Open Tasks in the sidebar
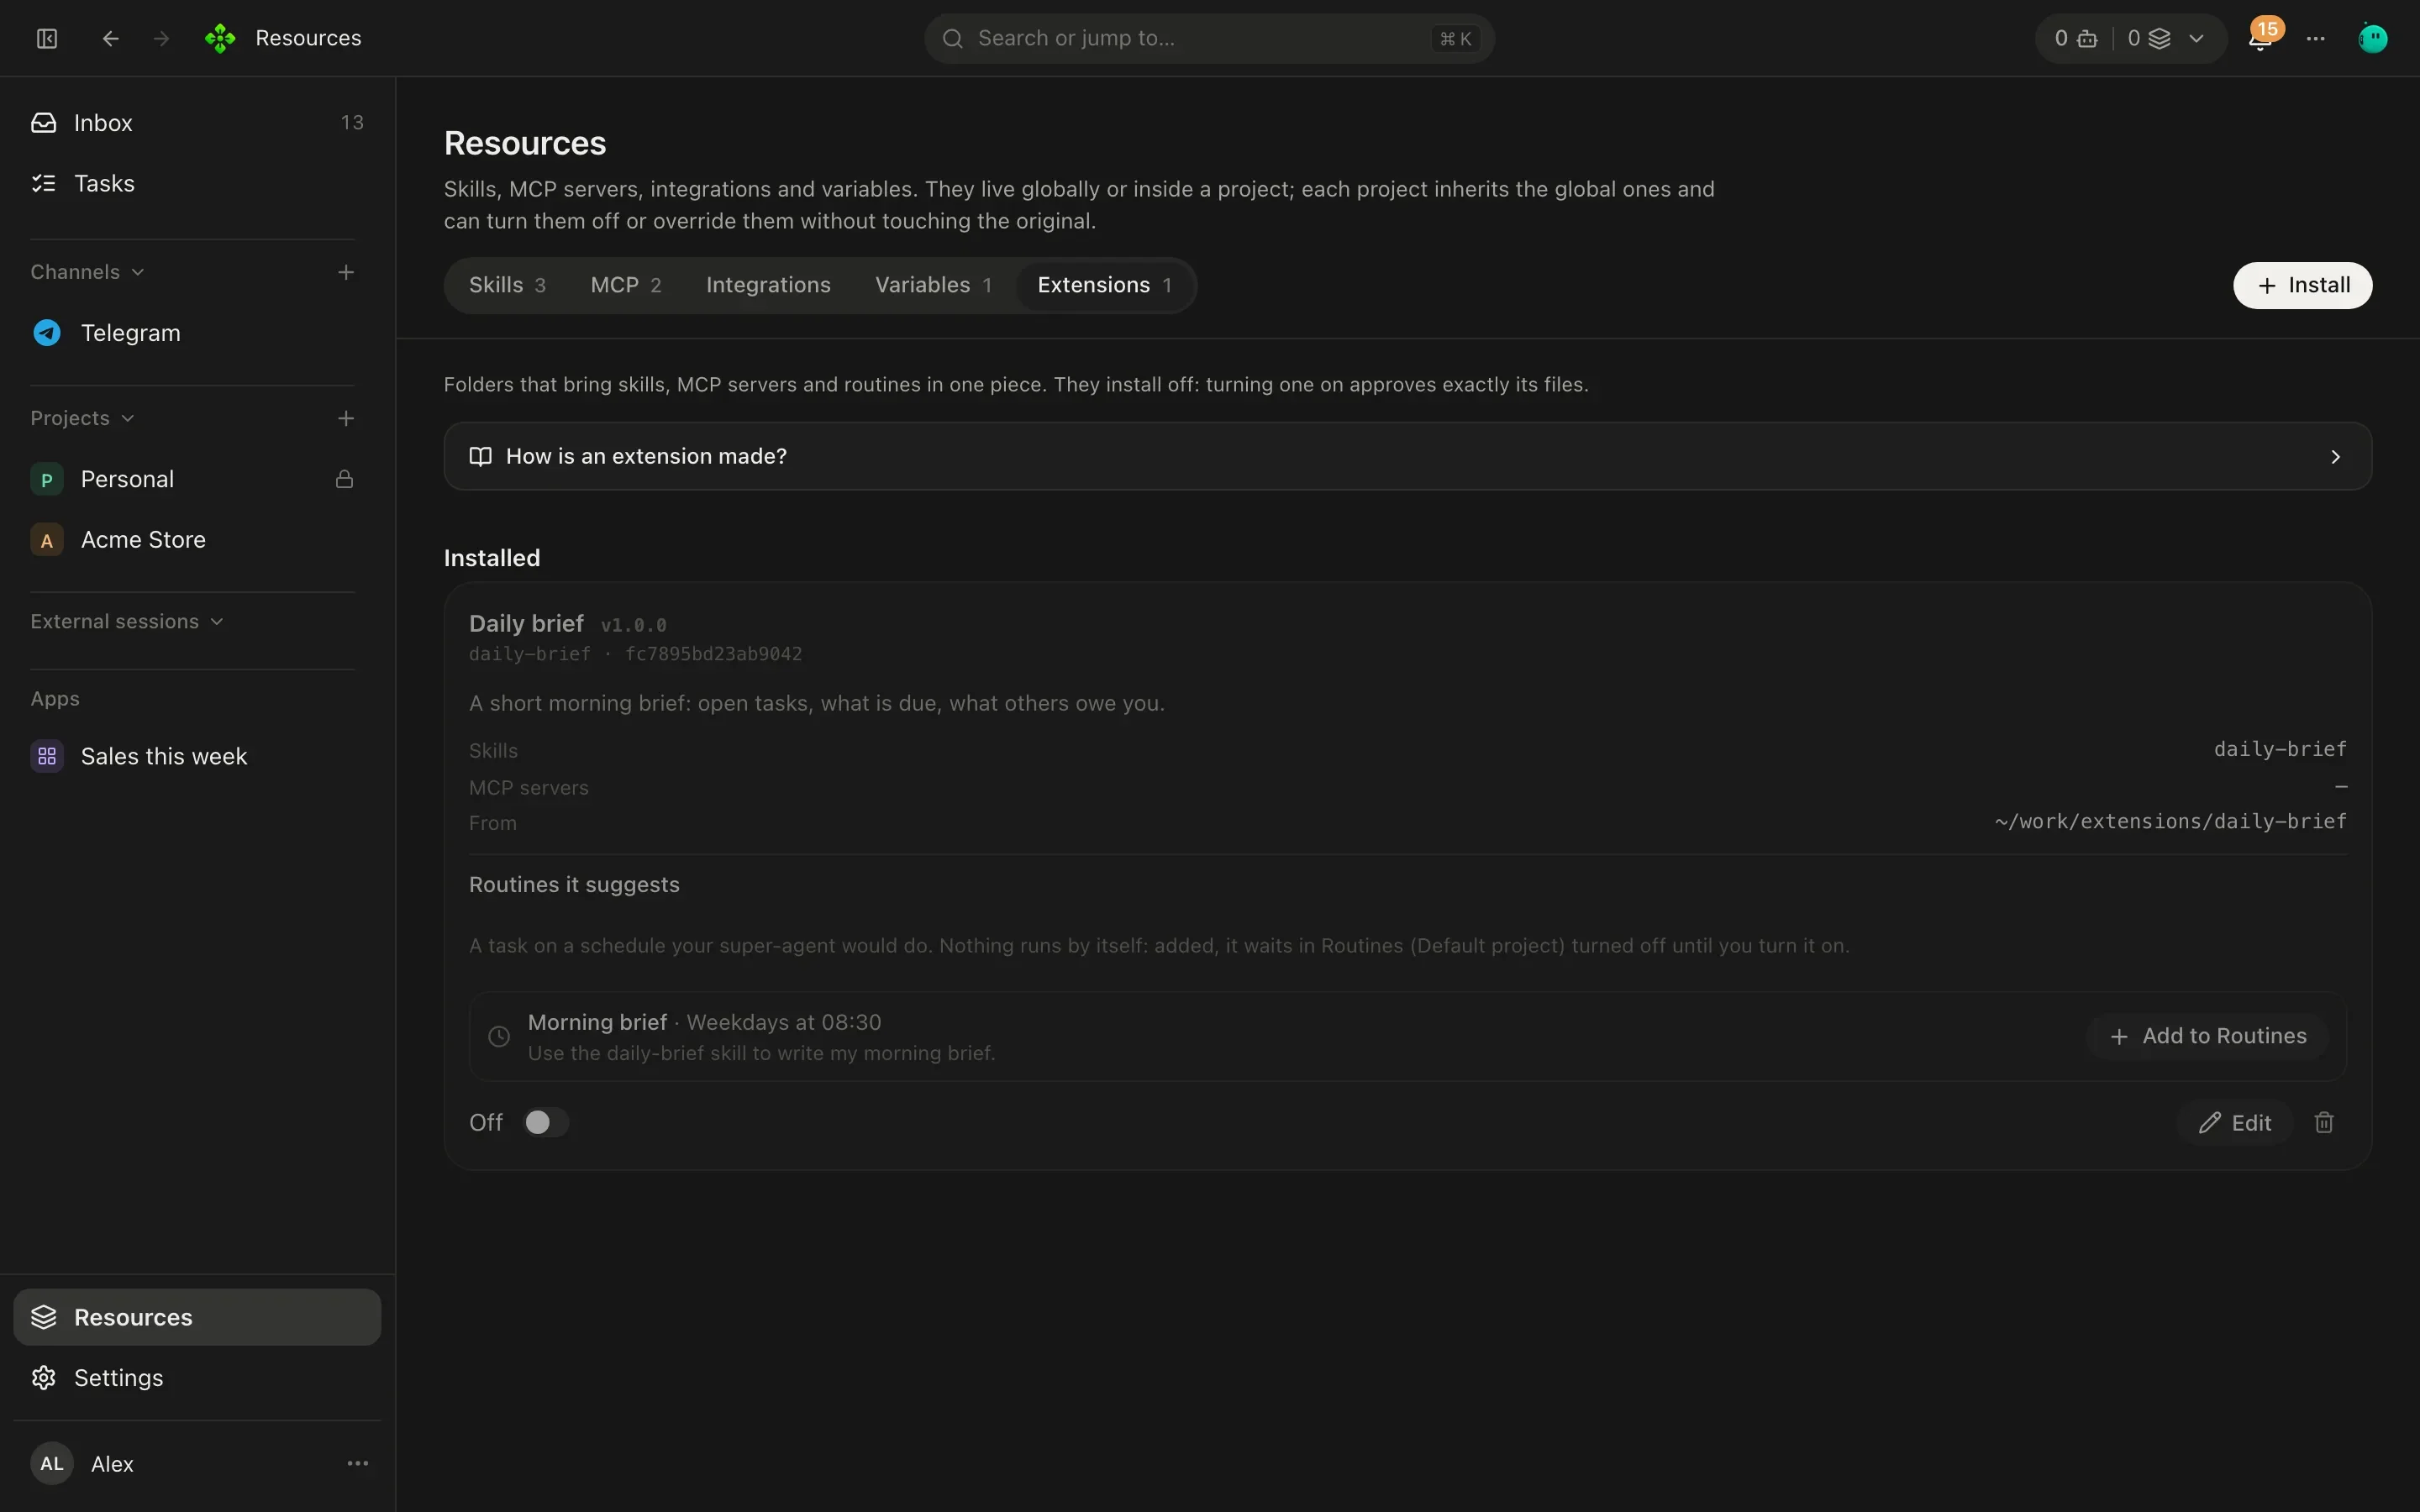This screenshot has height=1512, width=2420. click(197, 183)
